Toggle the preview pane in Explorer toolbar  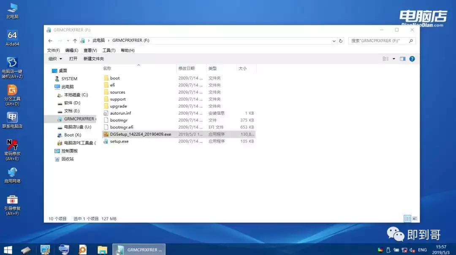pos(402,59)
